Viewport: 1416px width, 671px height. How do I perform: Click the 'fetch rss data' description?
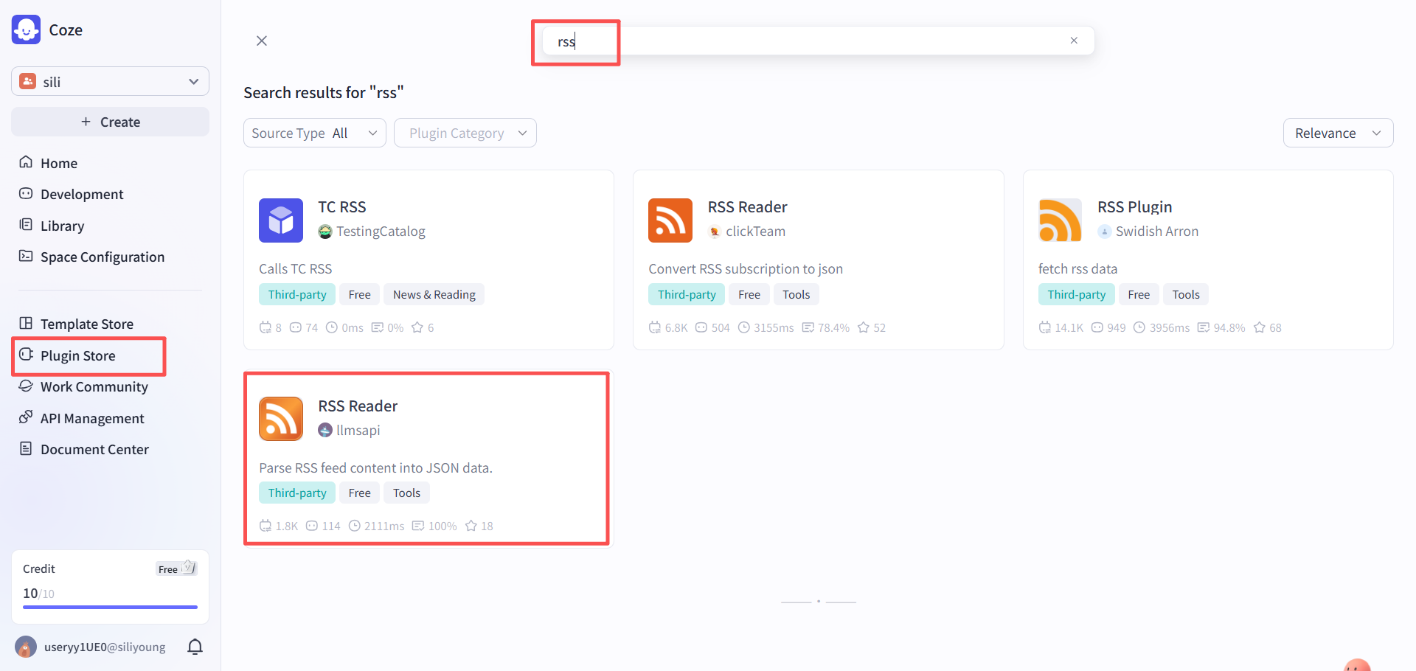coord(1077,269)
